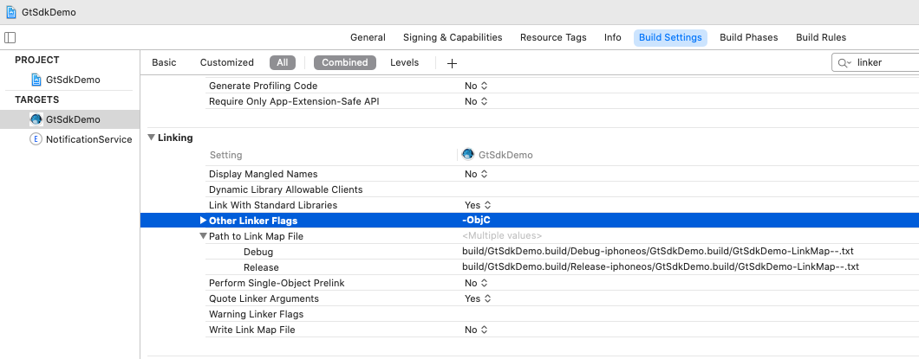This screenshot has height=359, width=919.
Task: Toggle the Levels view mode
Action: (404, 62)
